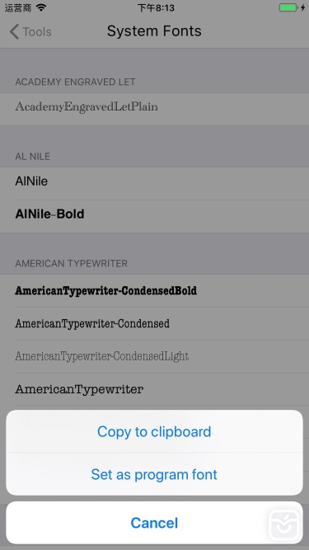Go back to Tools
This screenshot has height=550, width=309.
(x=30, y=31)
